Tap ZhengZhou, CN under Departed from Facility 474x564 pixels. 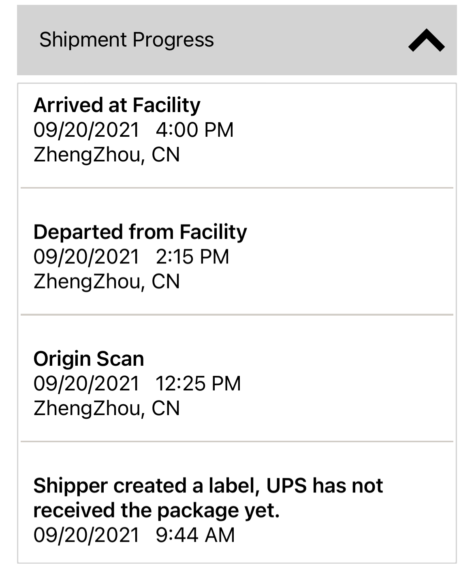click(107, 281)
